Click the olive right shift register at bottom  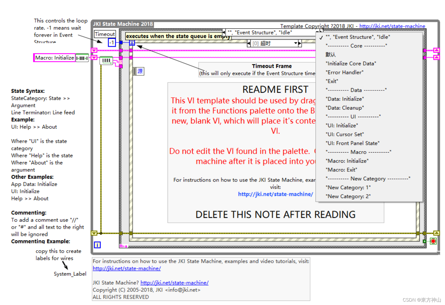tap(436, 233)
